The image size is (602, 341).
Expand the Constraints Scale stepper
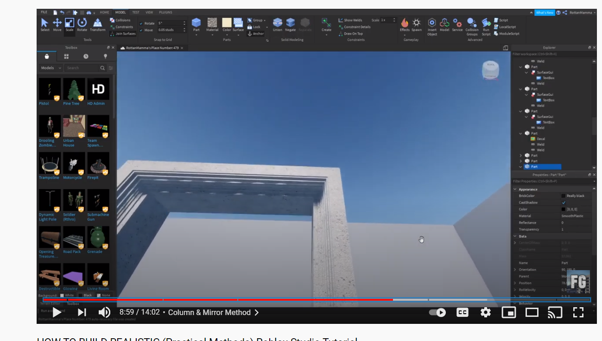394,20
